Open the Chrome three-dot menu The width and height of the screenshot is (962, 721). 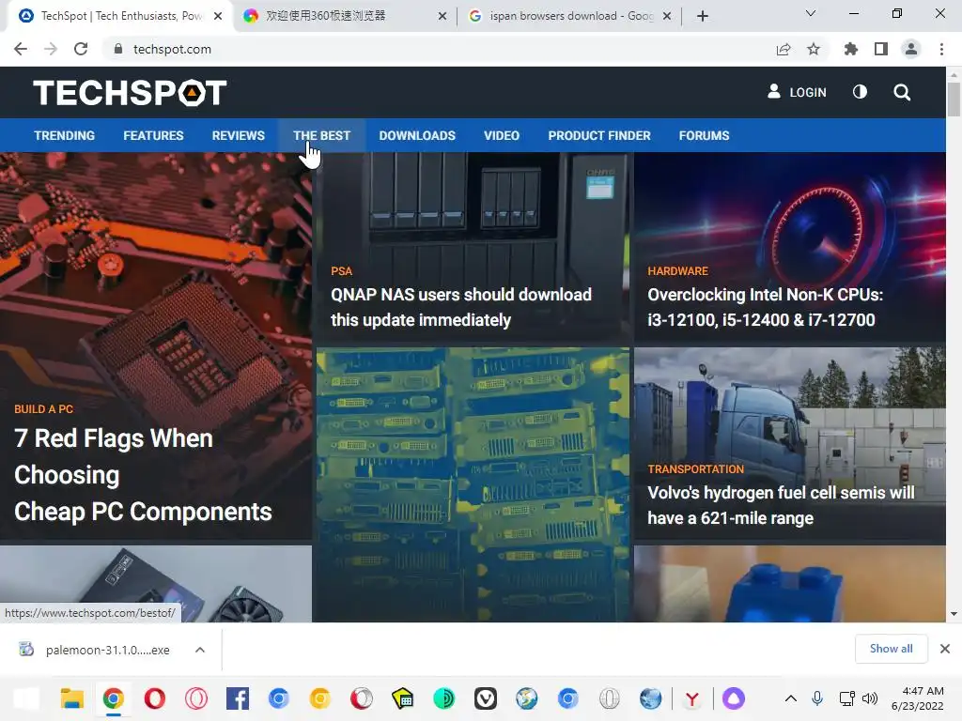(941, 49)
